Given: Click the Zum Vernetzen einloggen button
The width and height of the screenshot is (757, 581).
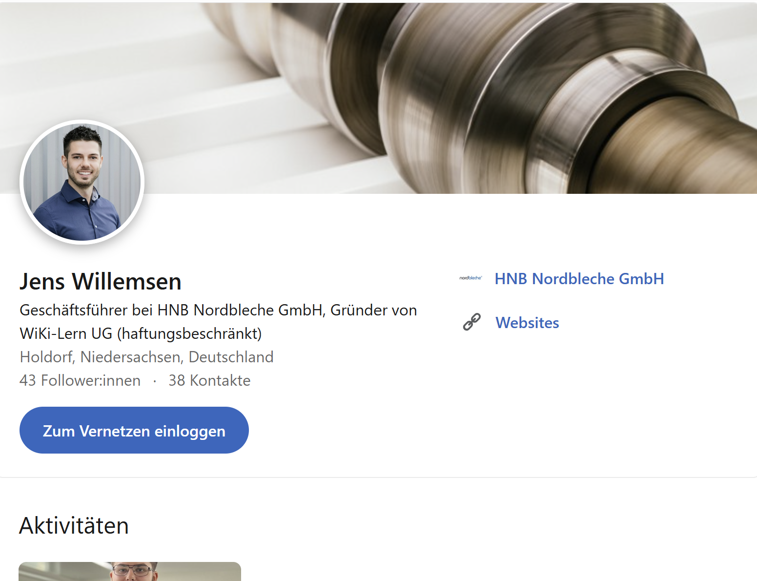Looking at the screenshot, I should (x=134, y=430).
